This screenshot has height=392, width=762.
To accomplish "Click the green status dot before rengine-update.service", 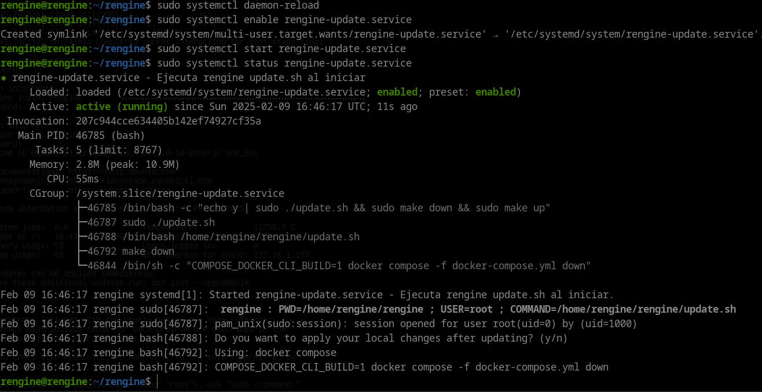I will pyautogui.click(x=3, y=78).
